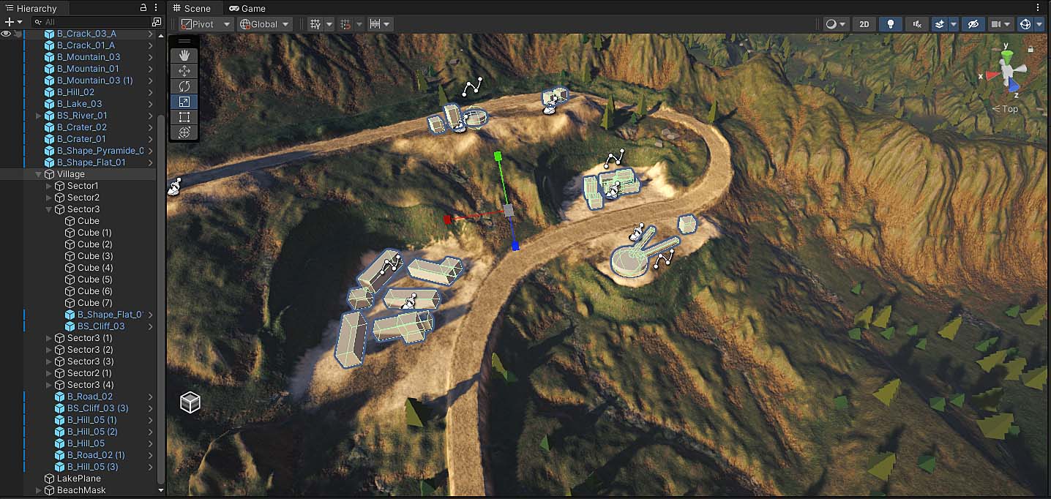Image resolution: width=1051 pixels, height=499 pixels.
Task: Enable 2D view mode
Action: 864,23
